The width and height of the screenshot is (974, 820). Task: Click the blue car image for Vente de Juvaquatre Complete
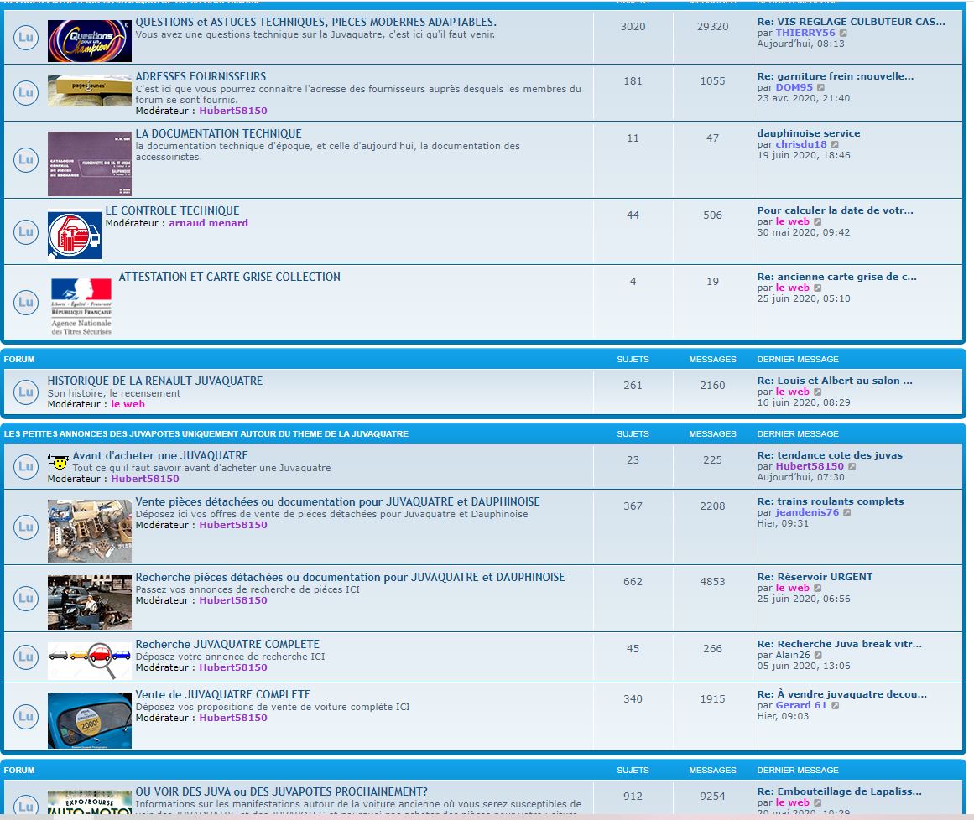pyautogui.click(x=90, y=721)
